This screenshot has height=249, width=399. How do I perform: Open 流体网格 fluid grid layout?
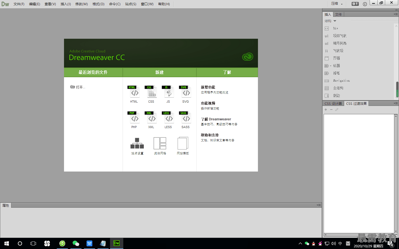[x=160, y=146]
